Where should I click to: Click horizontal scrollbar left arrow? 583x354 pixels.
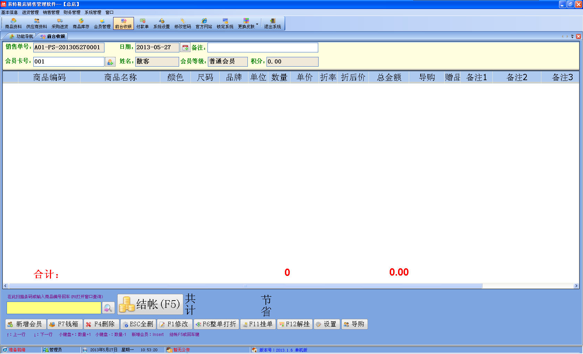(x=6, y=286)
